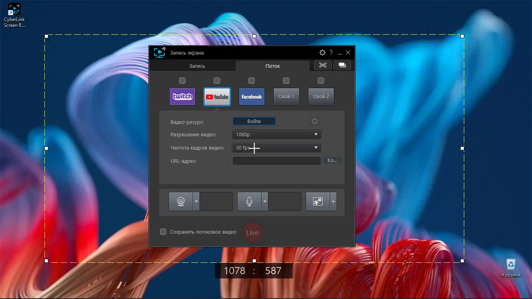Click the Видео-ресурс label
The width and height of the screenshot is (532, 299).
pyautogui.click(x=187, y=122)
